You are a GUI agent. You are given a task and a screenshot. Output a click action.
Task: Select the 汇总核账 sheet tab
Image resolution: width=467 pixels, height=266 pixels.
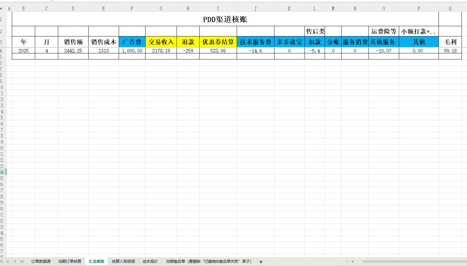97,262
